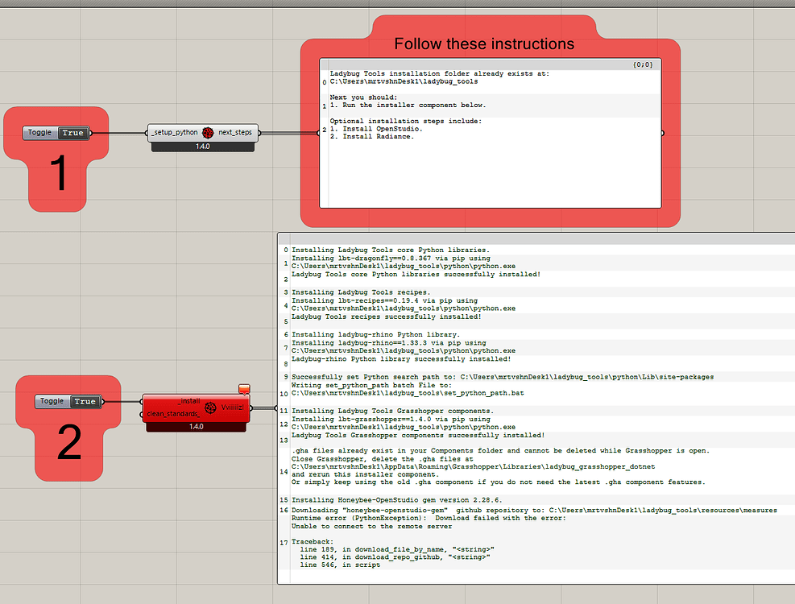Click 'line 546, in script' traceback entry
Image resolution: width=795 pixels, height=604 pixels.
(x=340, y=565)
